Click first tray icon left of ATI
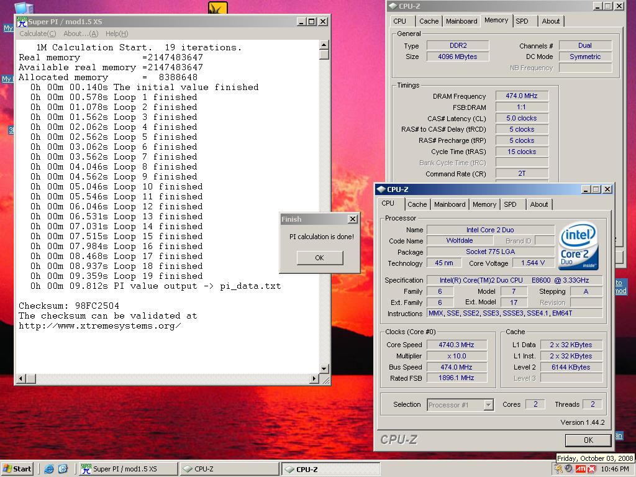 (x=558, y=469)
